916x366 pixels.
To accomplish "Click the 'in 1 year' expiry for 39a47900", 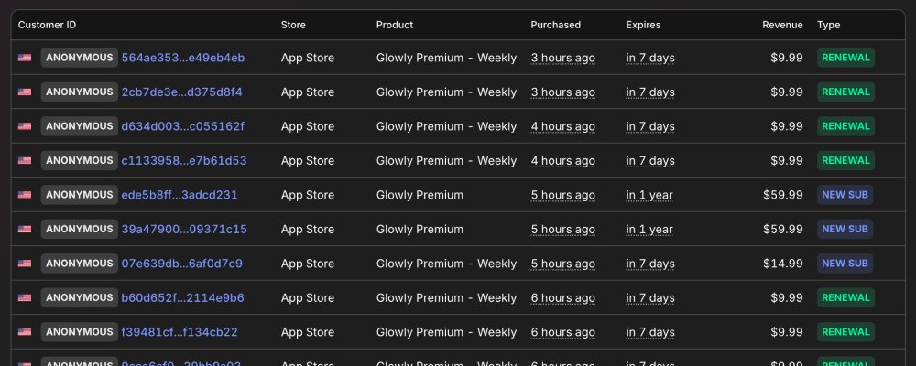I will click(649, 229).
